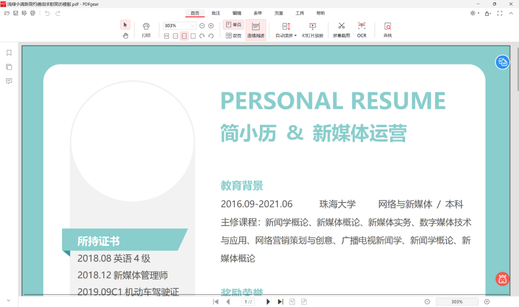Switch to the 批注 annotation tab
This screenshot has width=519, height=307.
(216, 13)
